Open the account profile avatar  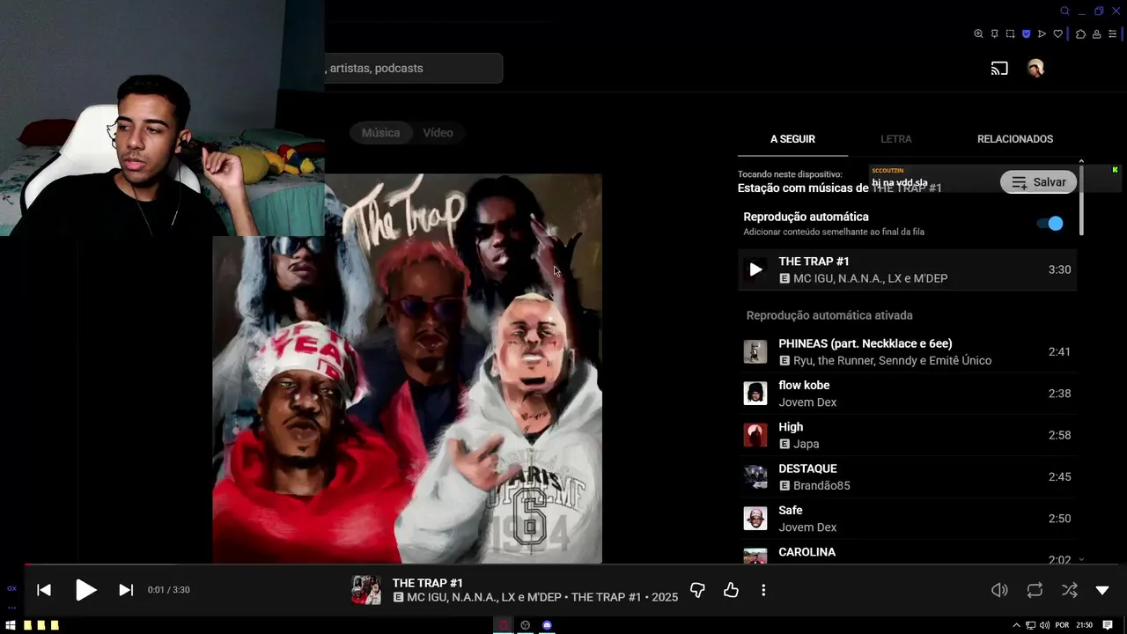pos(1035,68)
